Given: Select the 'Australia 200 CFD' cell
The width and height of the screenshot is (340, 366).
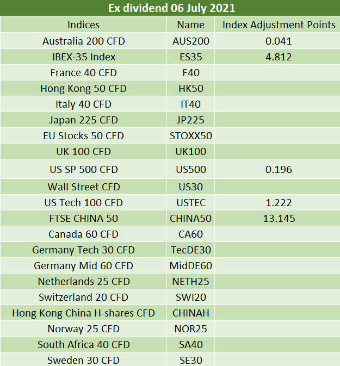Looking at the screenshot, I should [x=83, y=41].
